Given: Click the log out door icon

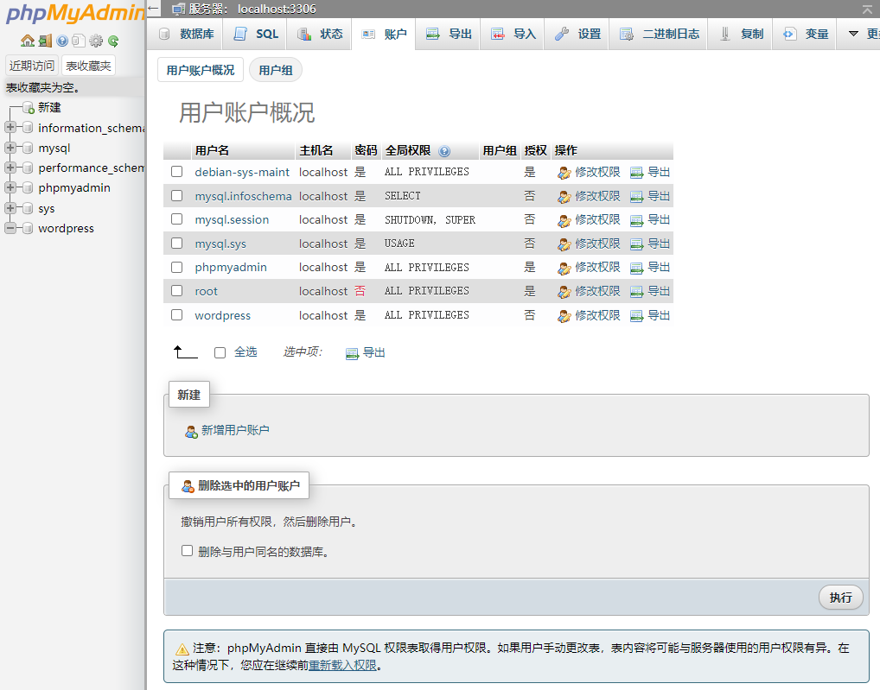Looking at the screenshot, I should click(x=46, y=41).
